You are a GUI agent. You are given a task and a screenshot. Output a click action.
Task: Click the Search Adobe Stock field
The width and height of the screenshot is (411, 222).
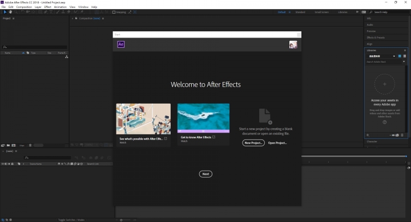(384, 62)
